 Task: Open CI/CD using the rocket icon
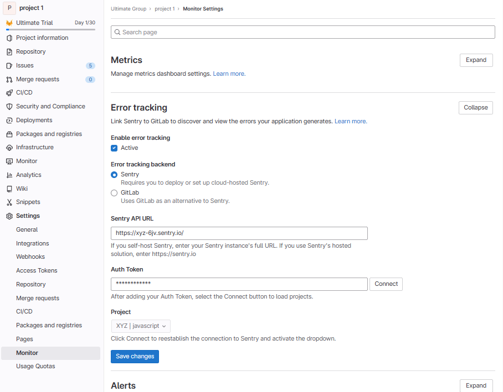[x=9, y=93]
